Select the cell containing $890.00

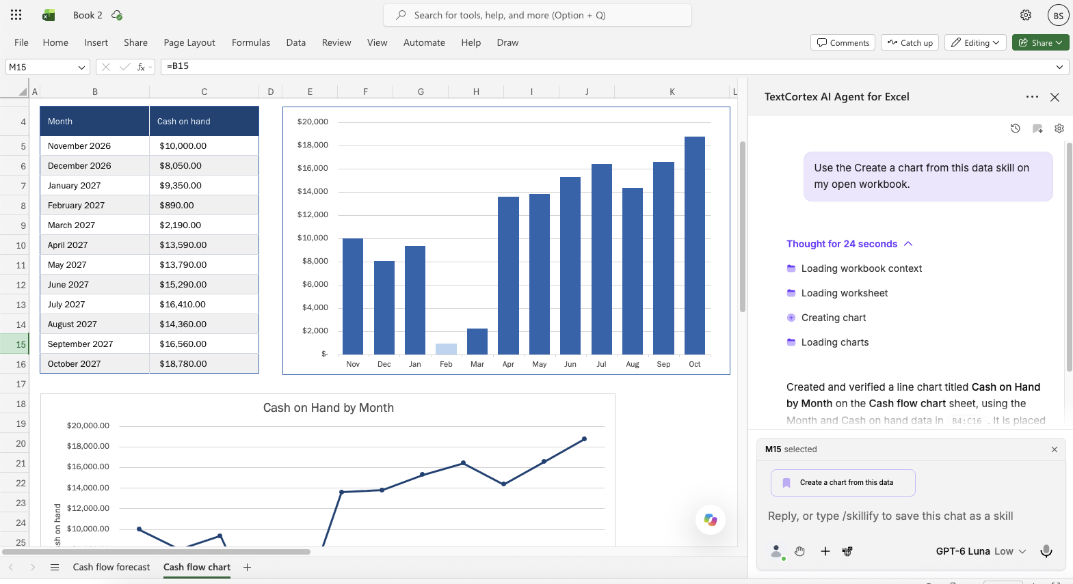(x=204, y=205)
